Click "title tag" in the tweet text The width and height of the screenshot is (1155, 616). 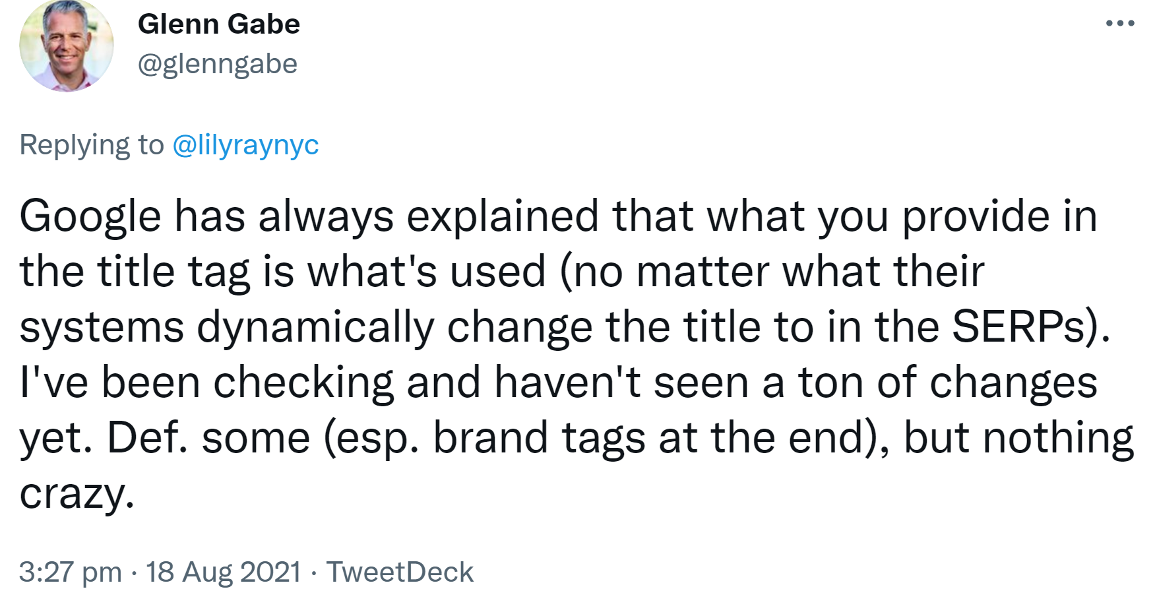[x=174, y=272]
